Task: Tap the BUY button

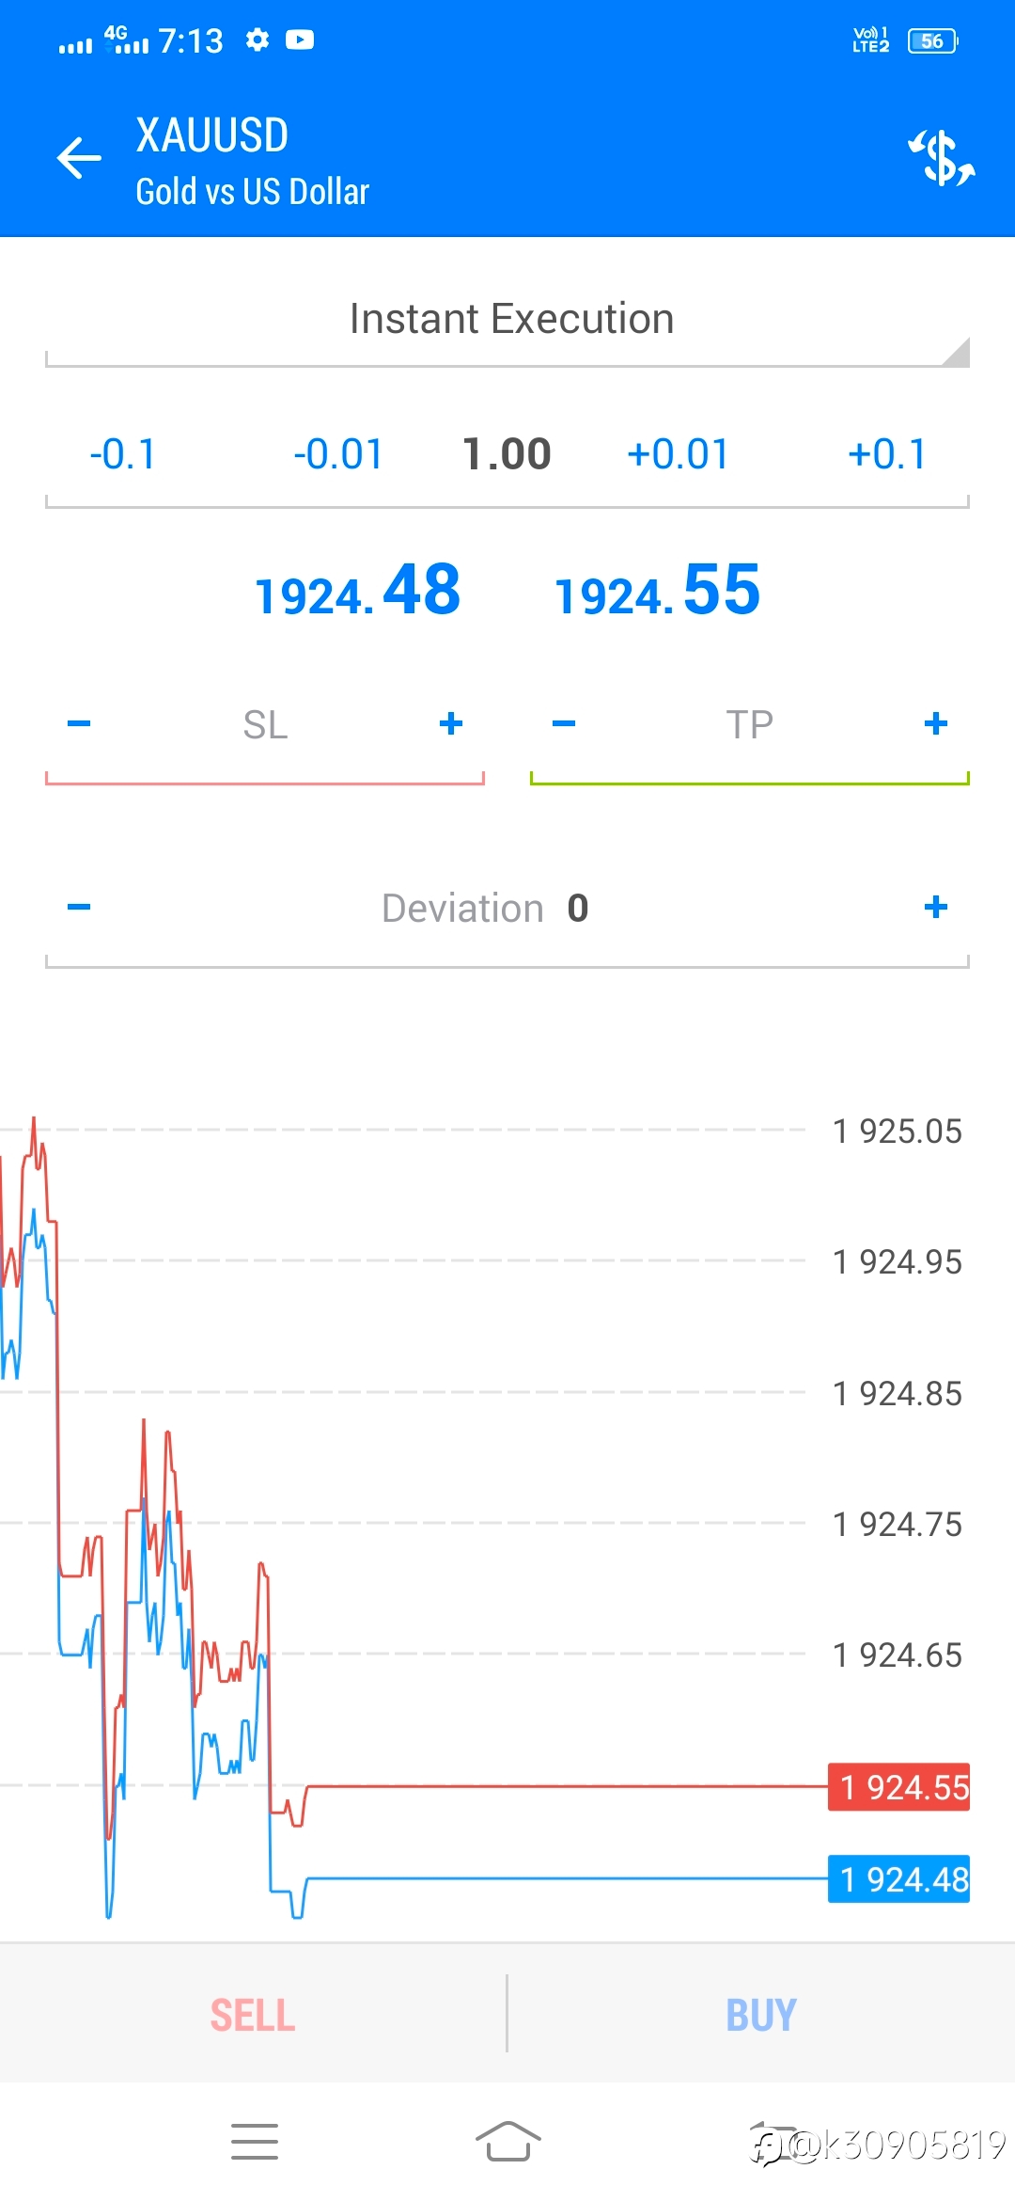Action: (x=761, y=2015)
